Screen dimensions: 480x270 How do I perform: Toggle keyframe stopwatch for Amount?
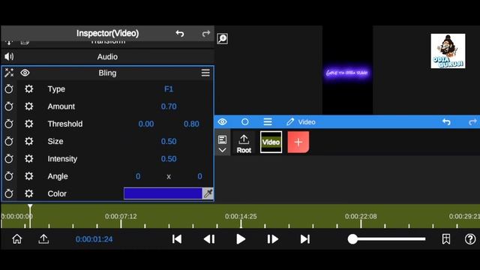click(x=9, y=106)
